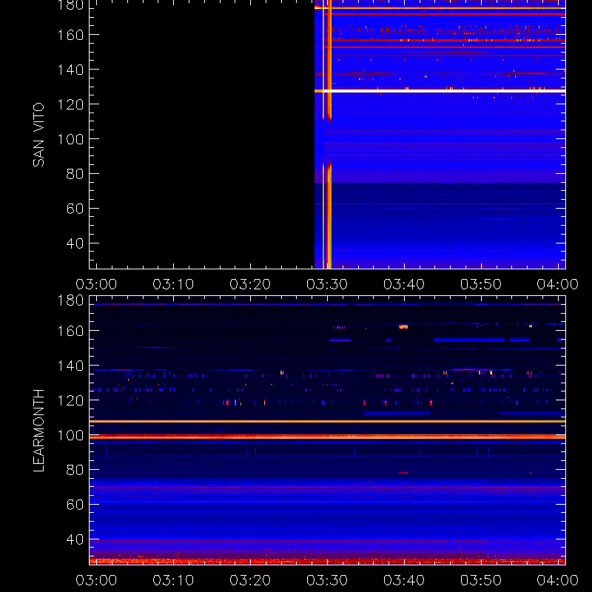Click 03:40 time label under SAN VITO plot

click(x=404, y=284)
